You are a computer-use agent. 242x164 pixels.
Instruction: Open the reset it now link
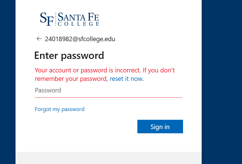tap(127, 79)
